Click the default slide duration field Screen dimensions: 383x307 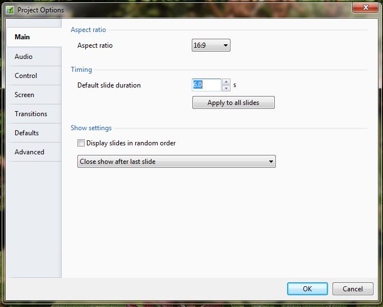click(x=206, y=85)
